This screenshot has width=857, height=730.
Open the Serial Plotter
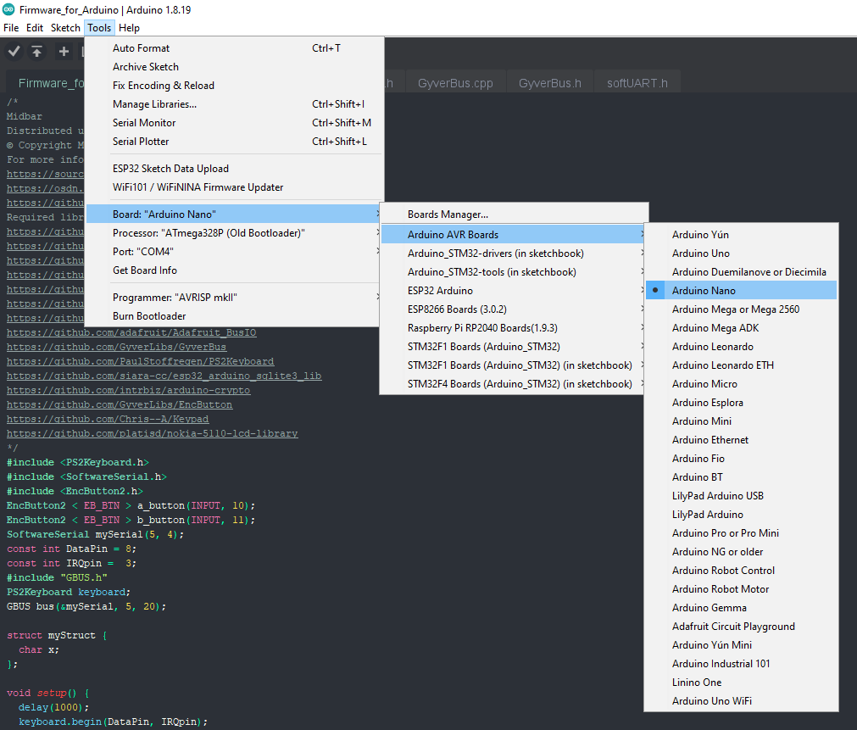click(233, 141)
